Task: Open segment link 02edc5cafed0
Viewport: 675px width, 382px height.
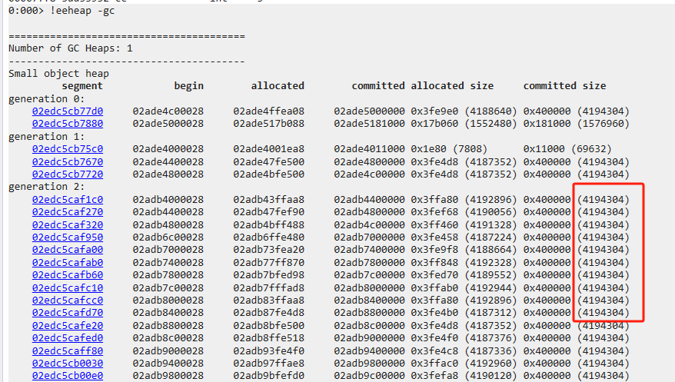Action: (x=68, y=338)
